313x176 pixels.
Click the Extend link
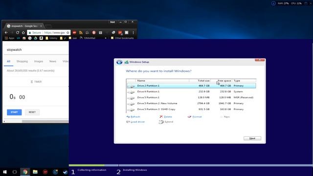click(x=169, y=122)
